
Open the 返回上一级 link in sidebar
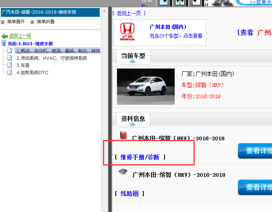pyautogui.click(x=20, y=36)
